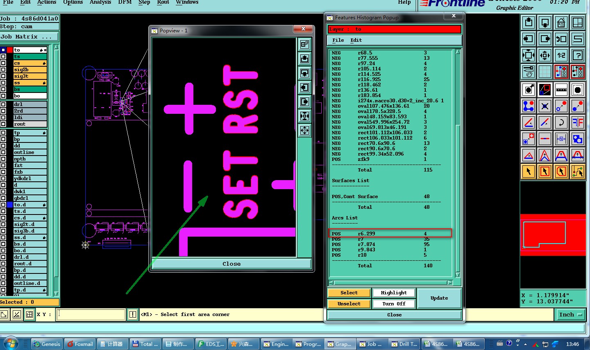The image size is (590, 350).
Task: Click the rectangle area select tool
Action: pos(545,172)
